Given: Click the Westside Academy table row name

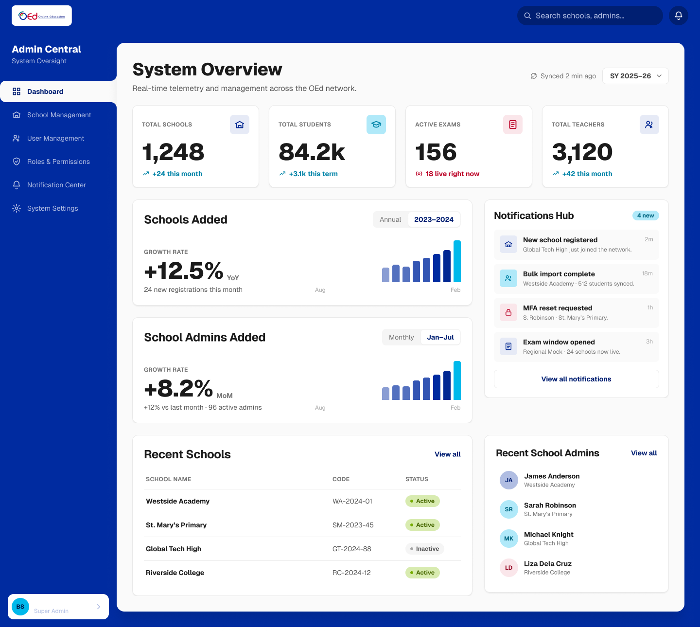Looking at the screenshot, I should point(178,501).
